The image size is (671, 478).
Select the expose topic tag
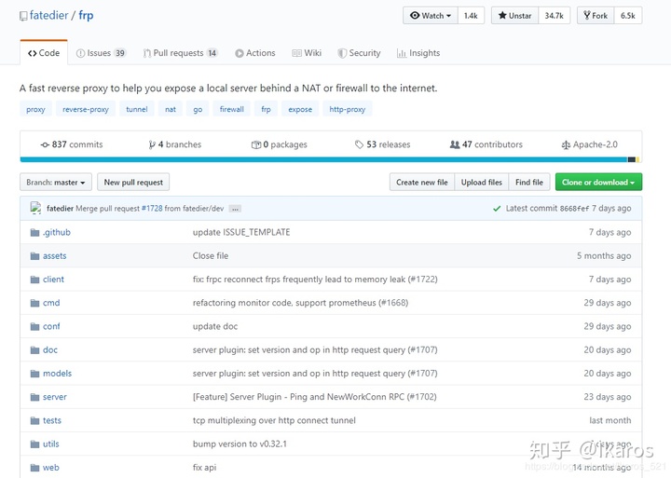[300, 109]
